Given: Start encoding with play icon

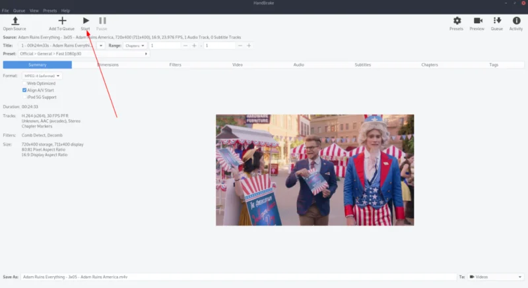Looking at the screenshot, I should point(86,21).
